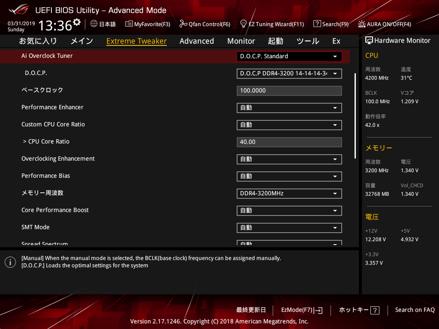Open the Core Performance Boost dropdown
The image size is (439, 329).
click(289, 211)
